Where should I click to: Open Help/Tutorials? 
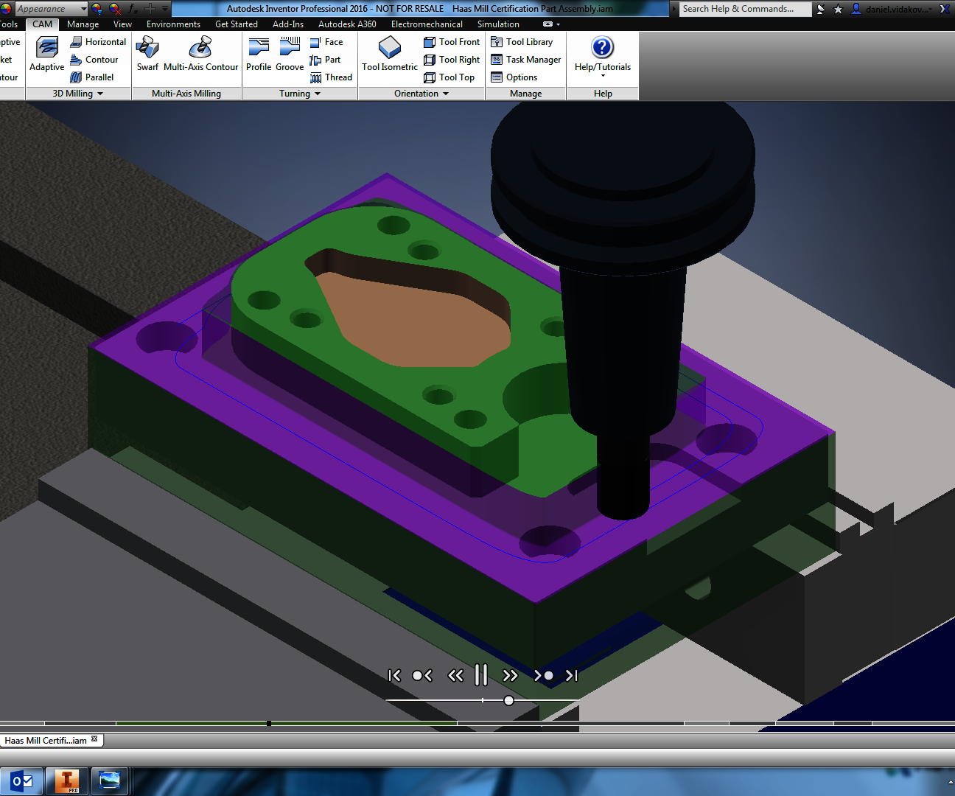coord(602,55)
